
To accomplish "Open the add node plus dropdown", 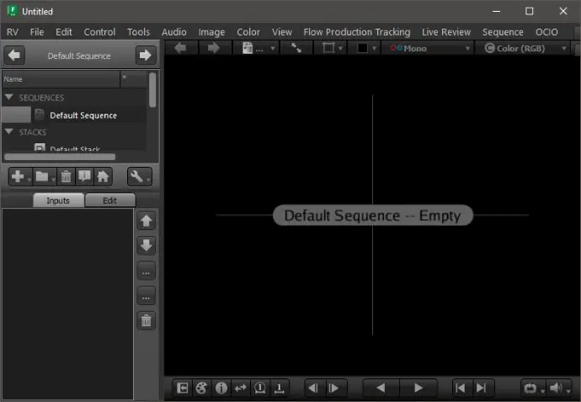I will click(19, 177).
